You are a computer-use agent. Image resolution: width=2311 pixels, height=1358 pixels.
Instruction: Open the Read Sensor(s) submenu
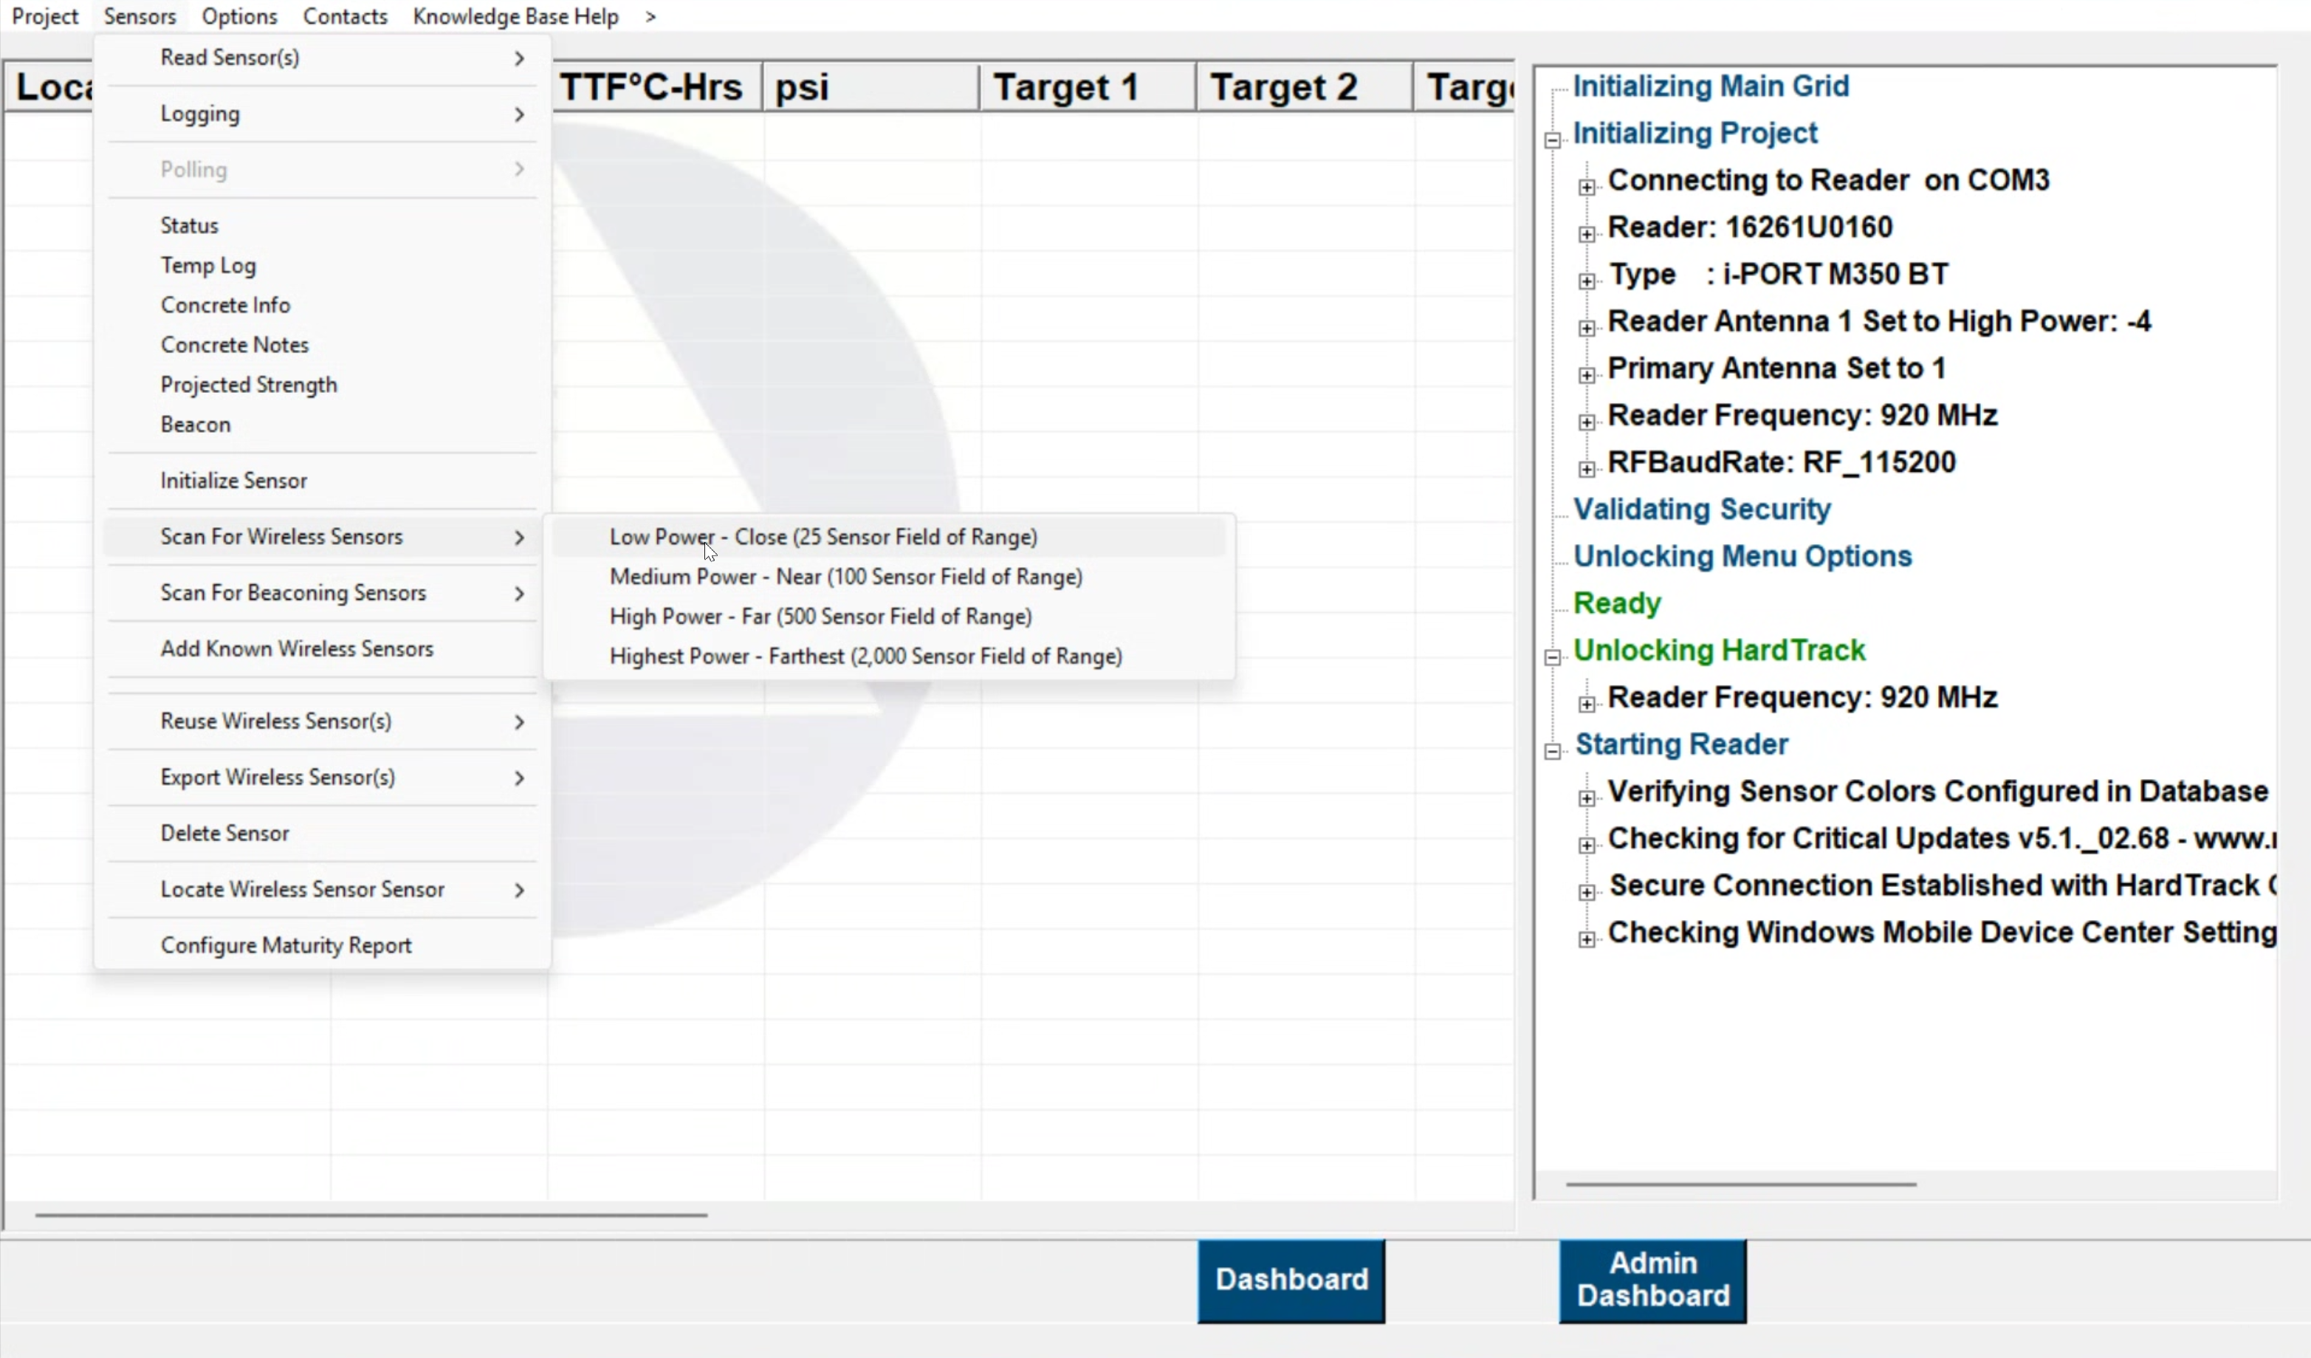(x=230, y=58)
